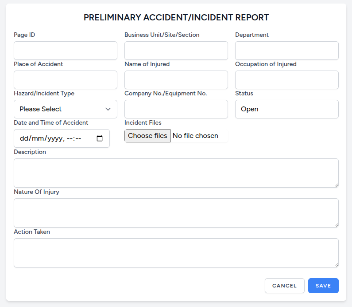Image resolution: width=352 pixels, height=307 pixels.
Task: Click the Save button
Action: [323, 286]
